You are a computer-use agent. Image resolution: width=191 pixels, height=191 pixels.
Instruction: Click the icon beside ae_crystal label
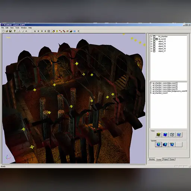[x=157, y=39]
